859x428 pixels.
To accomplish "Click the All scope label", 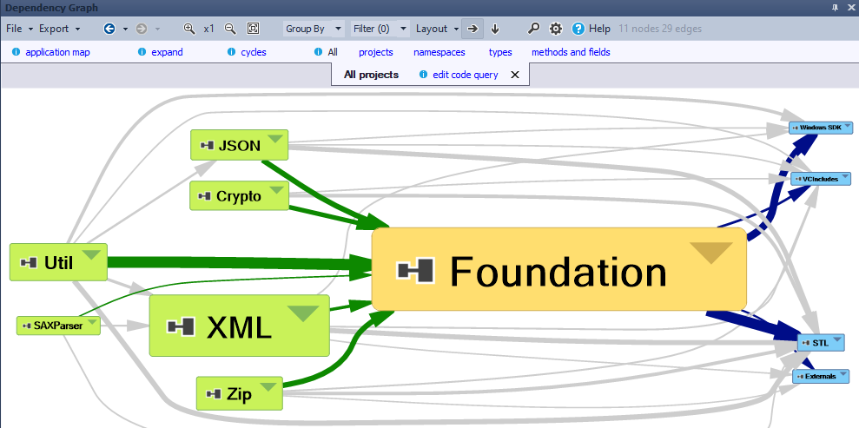I will [x=333, y=53].
